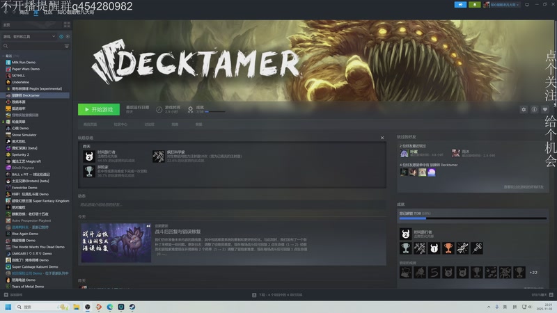Open the Windows Start menu
557x313 pixels.
[x=8, y=307]
